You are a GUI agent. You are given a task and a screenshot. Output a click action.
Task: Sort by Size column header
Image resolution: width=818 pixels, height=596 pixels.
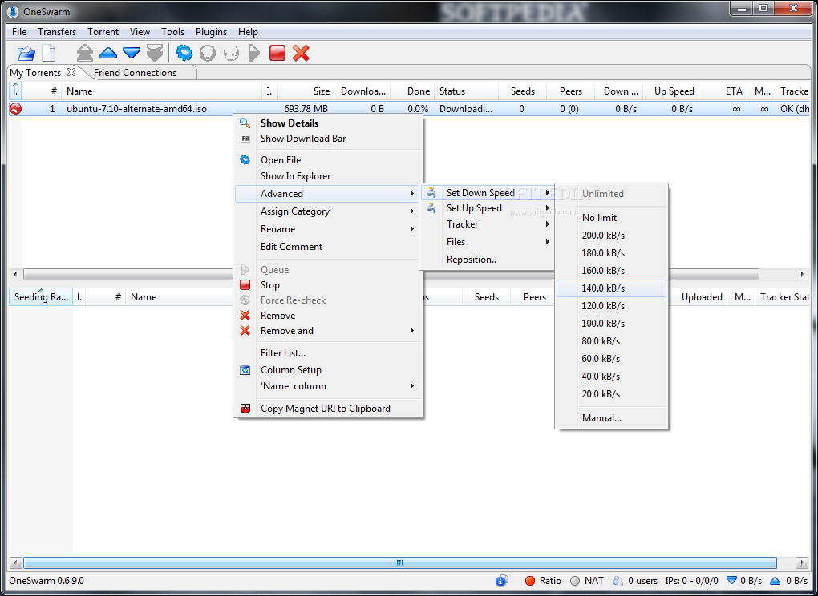point(306,91)
